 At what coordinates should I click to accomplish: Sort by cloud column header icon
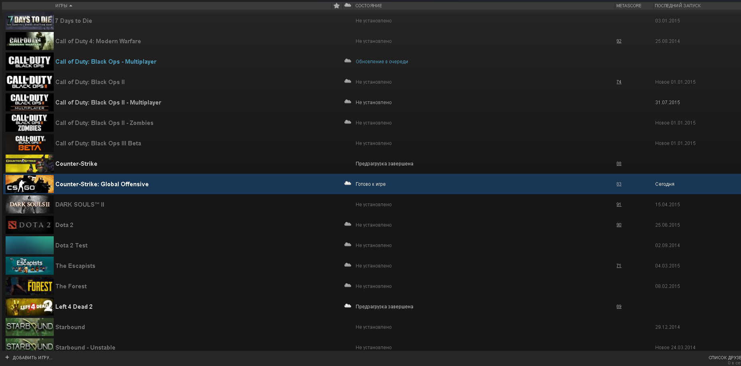[x=348, y=5]
